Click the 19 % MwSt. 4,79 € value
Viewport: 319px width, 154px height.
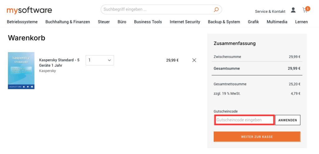point(296,94)
